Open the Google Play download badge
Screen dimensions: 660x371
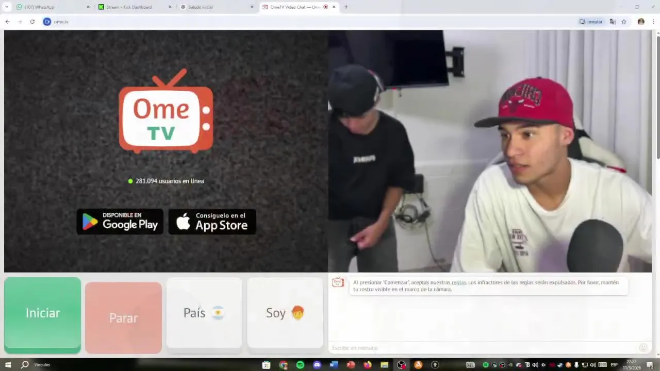(120, 222)
